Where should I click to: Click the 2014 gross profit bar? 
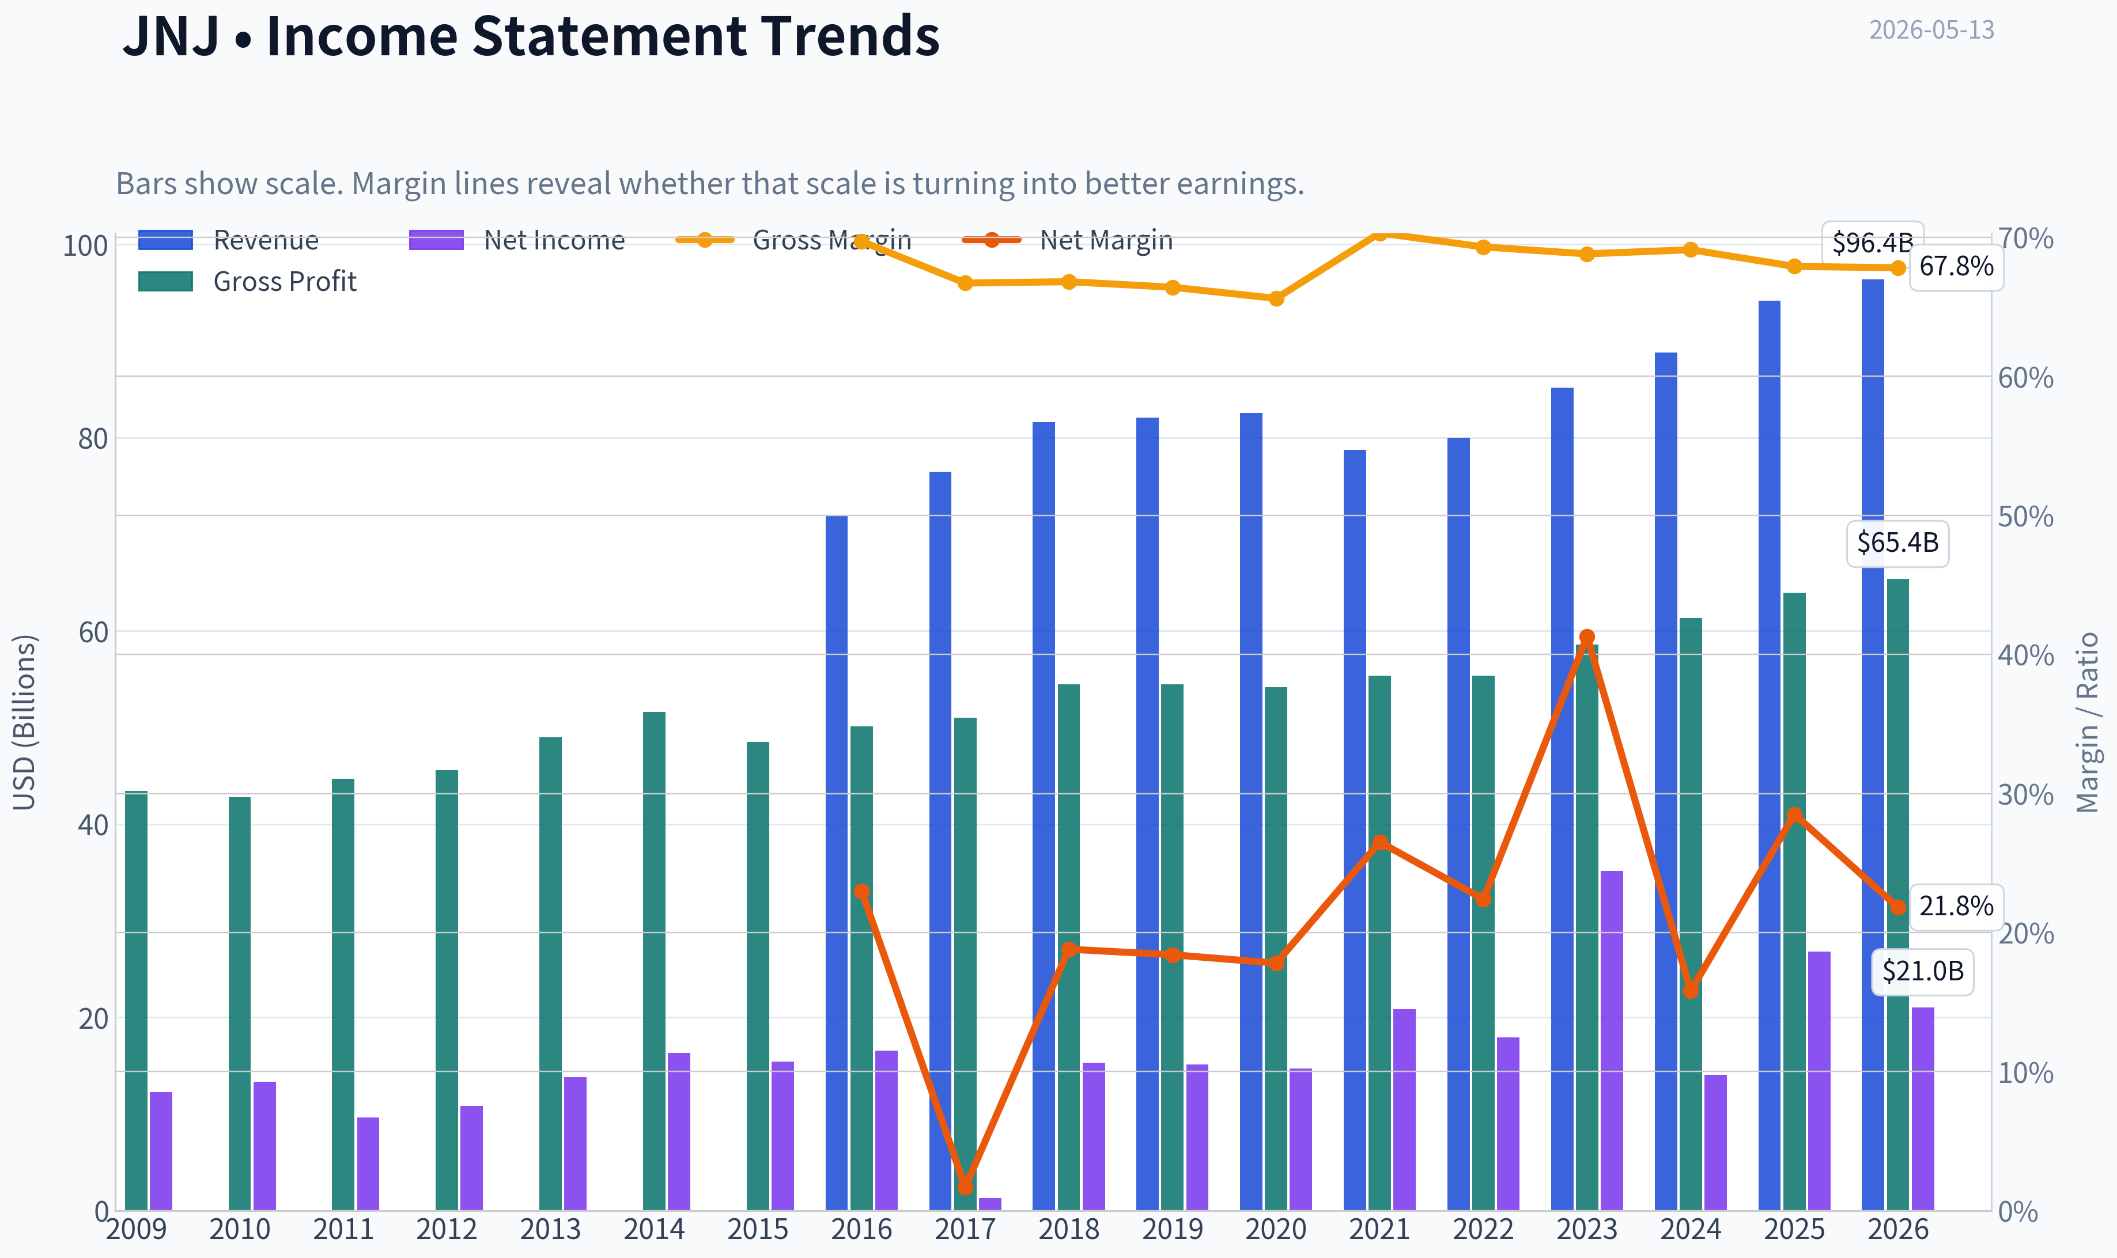[655, 961]
